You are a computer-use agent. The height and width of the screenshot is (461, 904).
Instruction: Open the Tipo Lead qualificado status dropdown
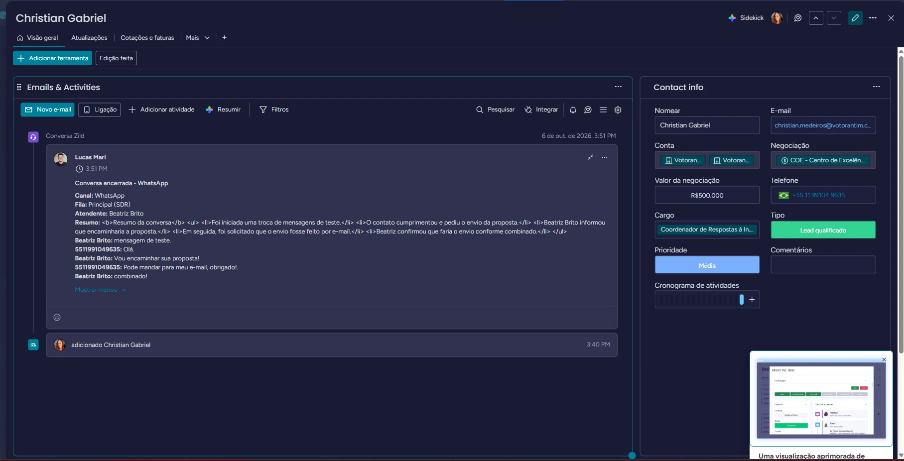coord(823,230)
